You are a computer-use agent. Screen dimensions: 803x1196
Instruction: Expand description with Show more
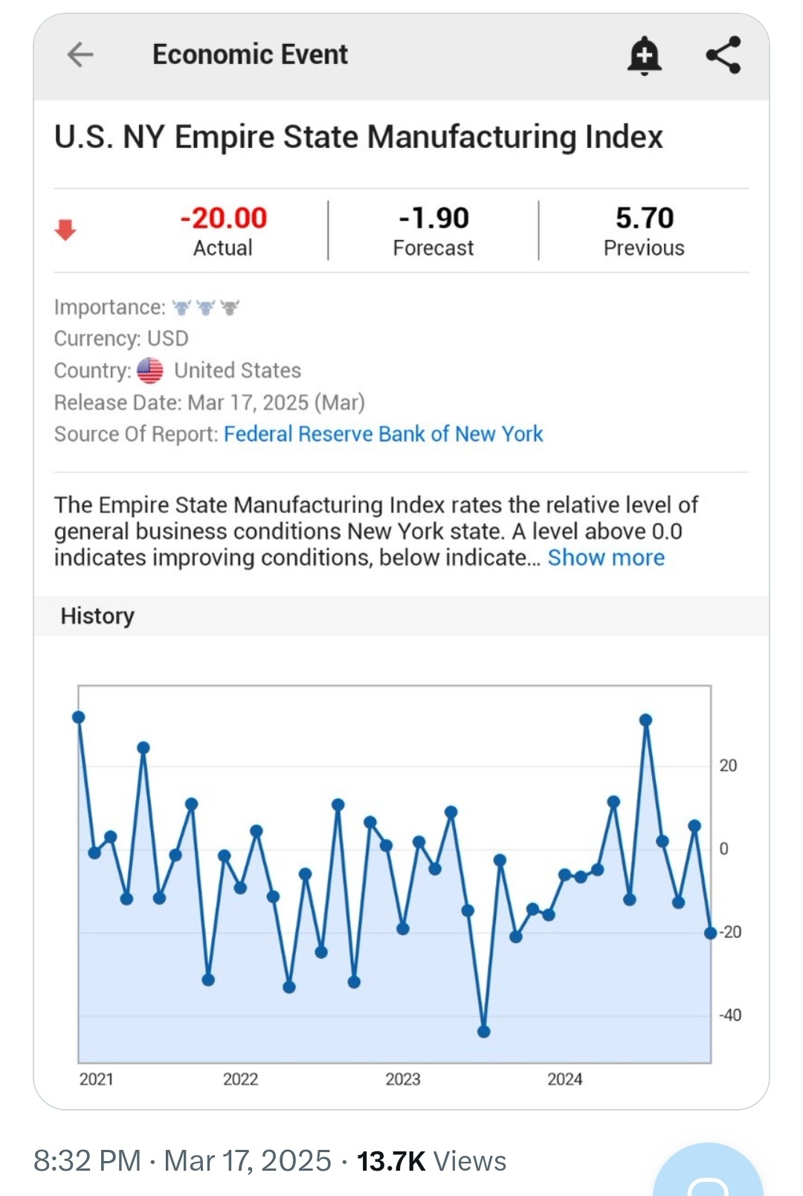tap(606, 558)
